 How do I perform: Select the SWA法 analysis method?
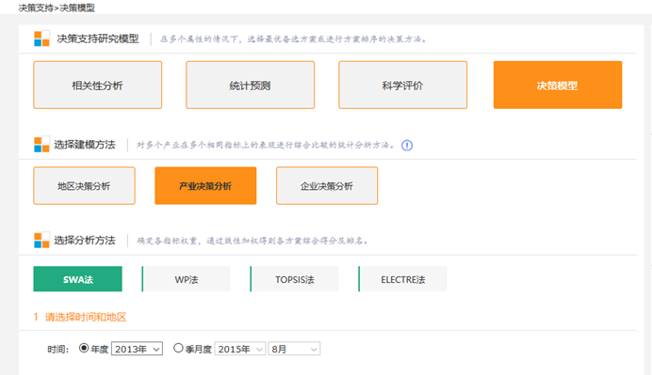click(78, 279)
